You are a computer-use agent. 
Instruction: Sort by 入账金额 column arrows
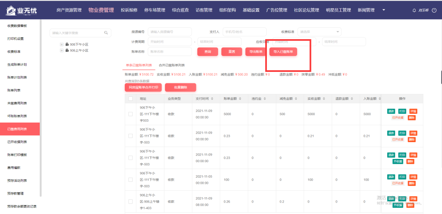379,99
